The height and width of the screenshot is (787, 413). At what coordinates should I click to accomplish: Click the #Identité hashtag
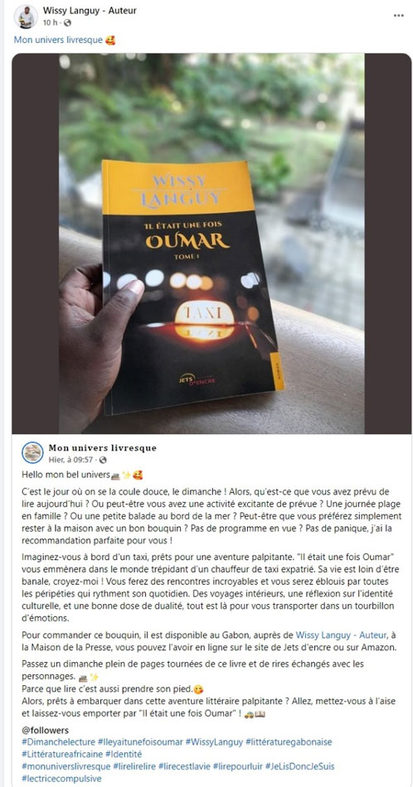[x=124, y=754]
